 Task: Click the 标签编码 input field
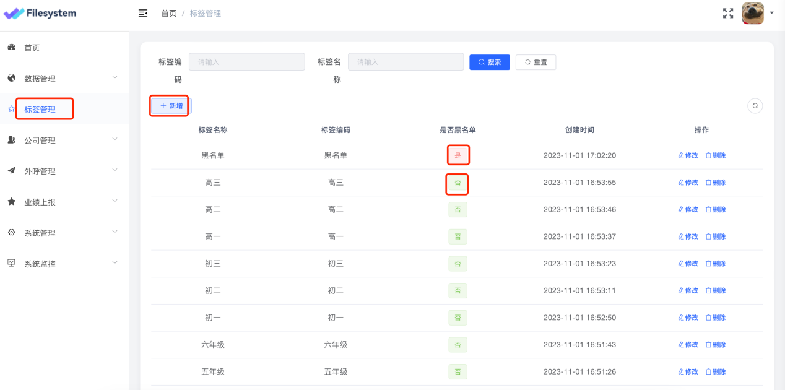[x=246, y=62]
